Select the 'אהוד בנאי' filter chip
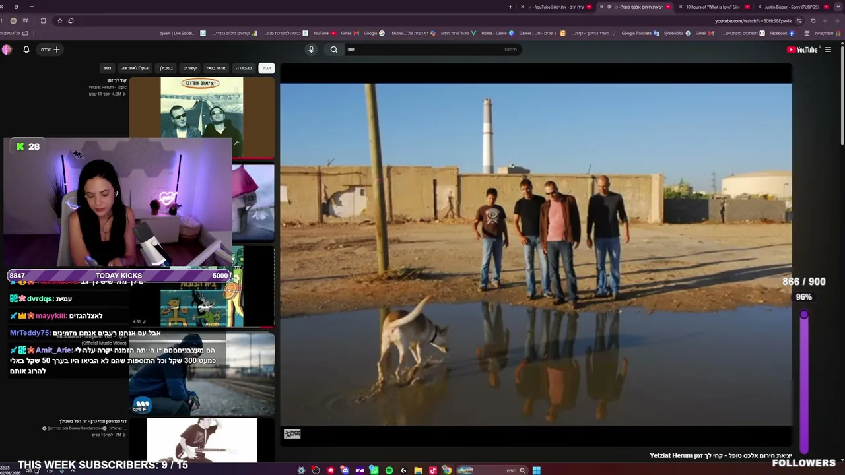Image resolution: width=845 pixels, height=475 pixels. (217, 68)
